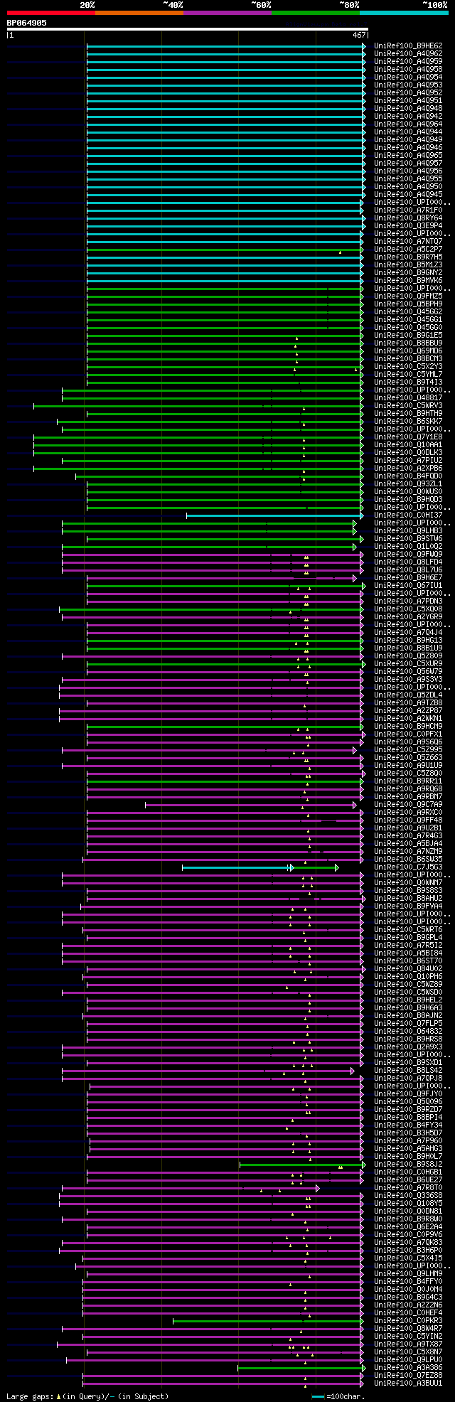Select label UniRef100_A7R8T0
The width and height of the screenshot is (455, 1402).
408,1187
